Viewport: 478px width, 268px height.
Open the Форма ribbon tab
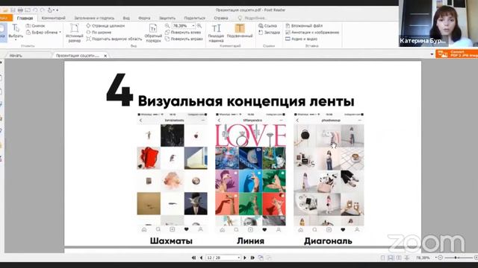pyautogui.click(x=144, y=18)
